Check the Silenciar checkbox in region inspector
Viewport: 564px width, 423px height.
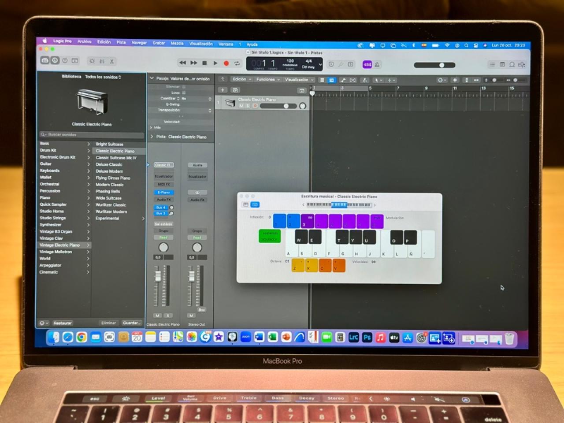point(184,87)
